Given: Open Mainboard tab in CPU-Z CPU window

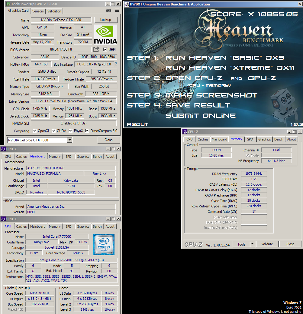Looking at the screenshot, I should pos(38,226).
